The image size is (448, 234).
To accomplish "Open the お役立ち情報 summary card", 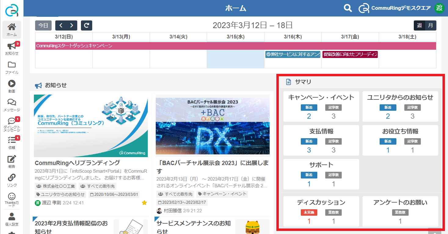I will pos(400,140).
